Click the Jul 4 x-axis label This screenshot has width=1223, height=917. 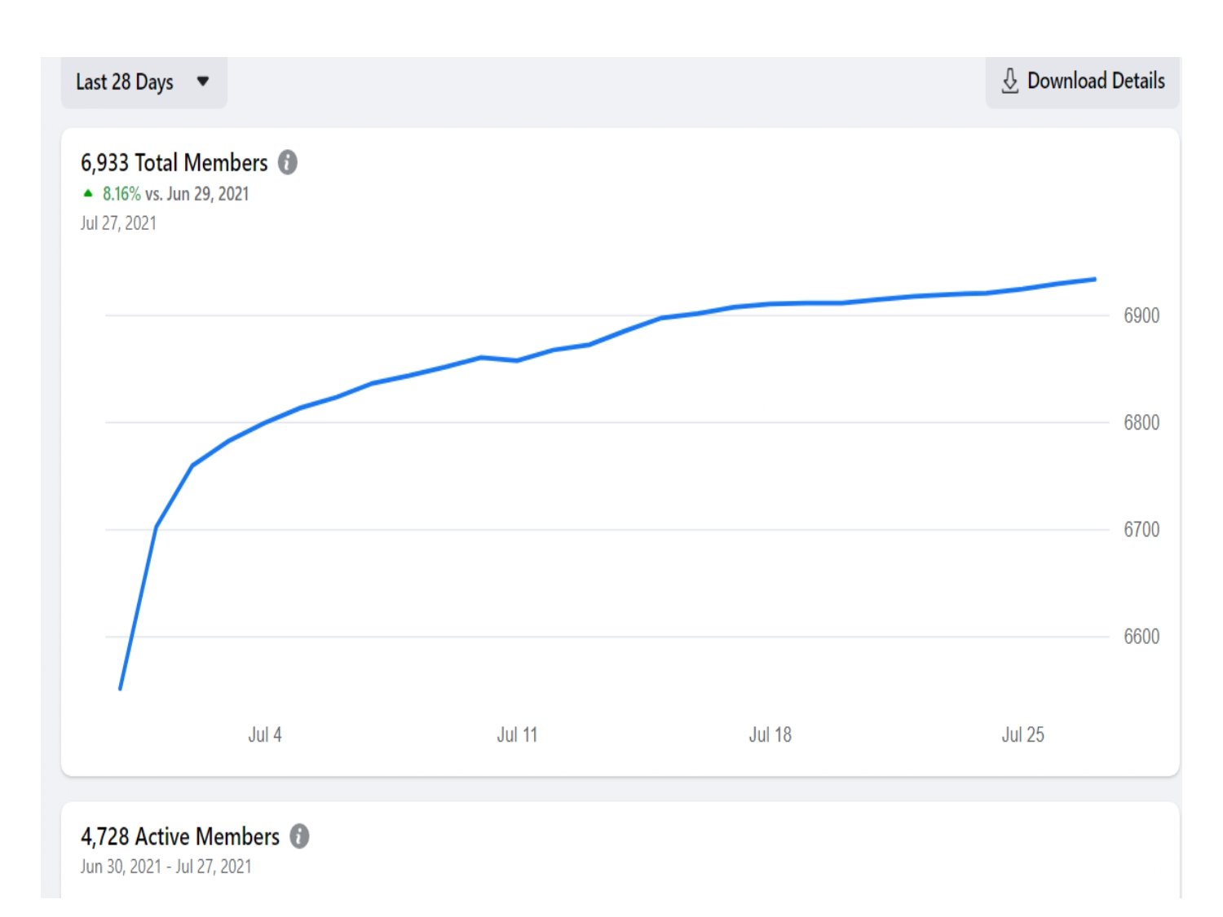point(265,735)
